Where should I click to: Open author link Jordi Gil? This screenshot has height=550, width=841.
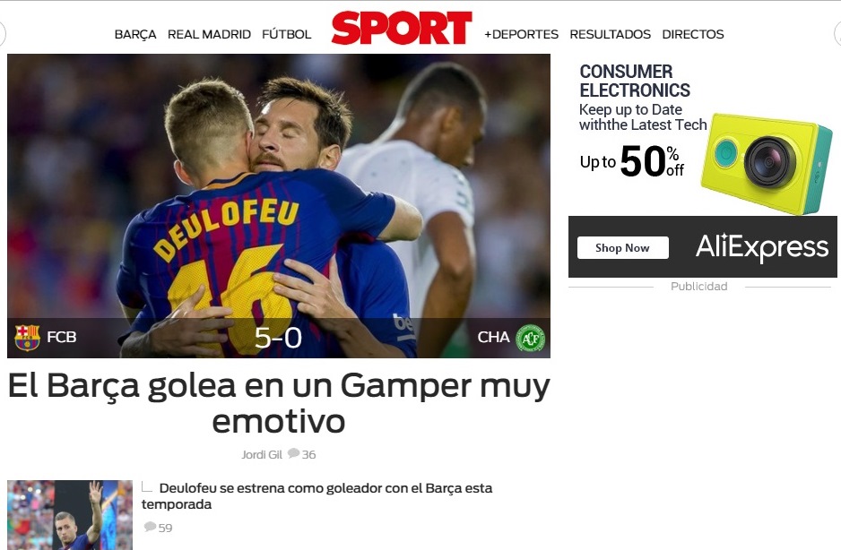pyautogui.click(x=262, y=454)
